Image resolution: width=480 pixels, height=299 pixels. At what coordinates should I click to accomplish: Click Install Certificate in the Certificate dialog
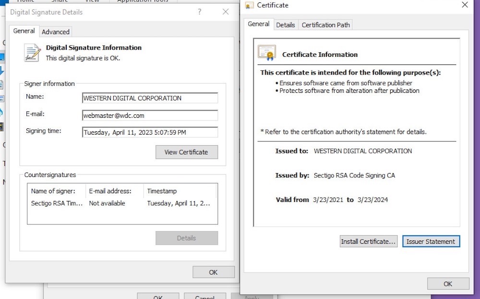pos(368,241)
